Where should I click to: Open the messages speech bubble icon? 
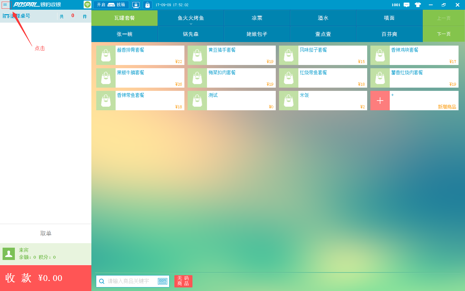407,5
